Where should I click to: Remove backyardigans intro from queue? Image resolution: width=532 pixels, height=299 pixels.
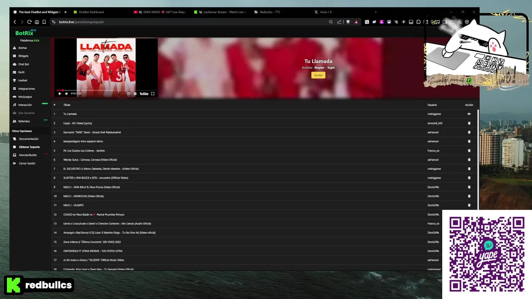click(469, 141)
